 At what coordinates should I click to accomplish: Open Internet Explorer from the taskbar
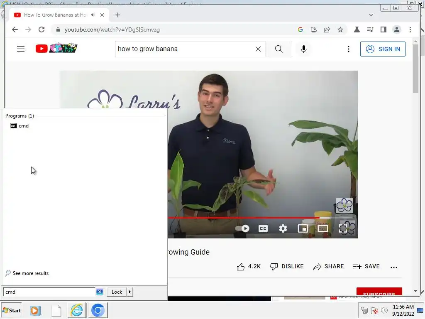[x=77, y=310]
